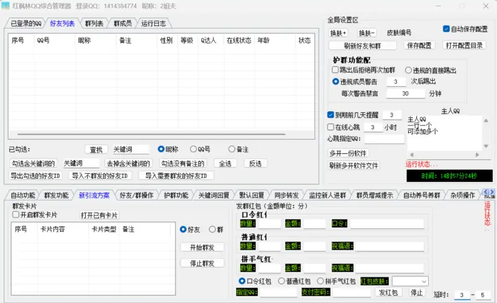Switch to the 群列表 tab
Viewport: 497px width, 303px height.
pos(93,24)
